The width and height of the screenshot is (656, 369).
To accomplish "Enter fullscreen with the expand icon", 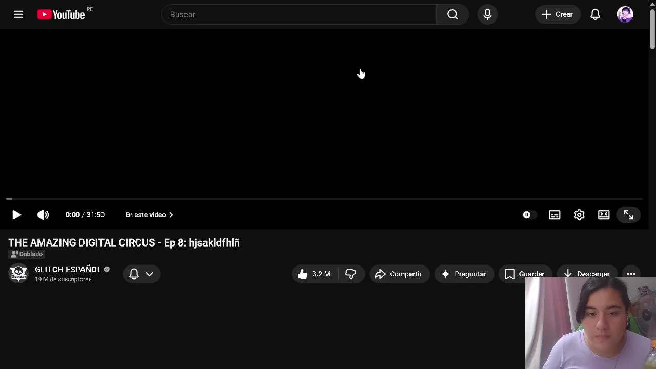I will coord(628,215).
